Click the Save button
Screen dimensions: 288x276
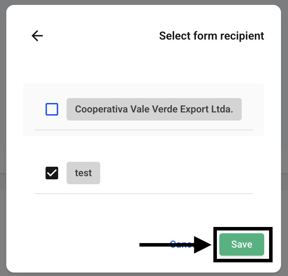click(242, 244)
